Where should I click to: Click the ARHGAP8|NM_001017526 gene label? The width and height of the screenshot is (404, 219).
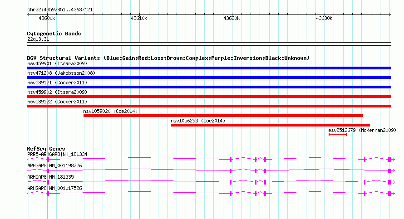click(54, 188)
